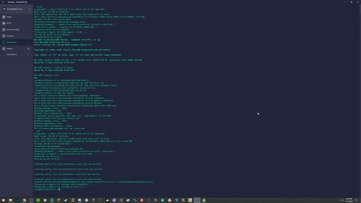Open Google Chrome from the taskbar

click(x=24, y=200)
